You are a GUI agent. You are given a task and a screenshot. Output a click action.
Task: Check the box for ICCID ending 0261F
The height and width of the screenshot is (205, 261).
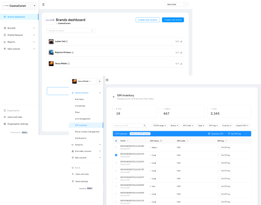click(x=116, y=163)
